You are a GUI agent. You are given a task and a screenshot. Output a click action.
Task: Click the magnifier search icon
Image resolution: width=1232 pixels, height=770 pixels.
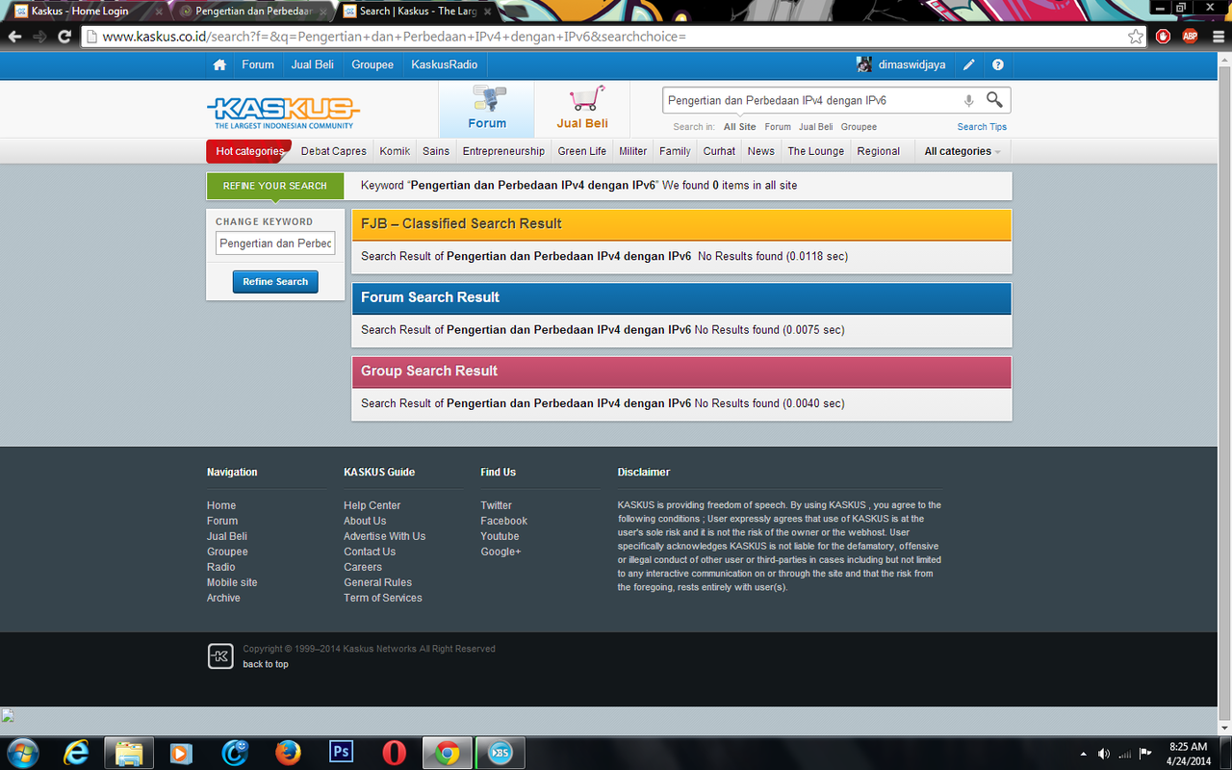click(995, 100)
